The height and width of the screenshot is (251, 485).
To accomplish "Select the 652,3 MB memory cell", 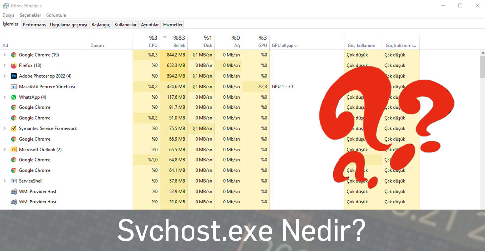I will (x=174, y=66).
